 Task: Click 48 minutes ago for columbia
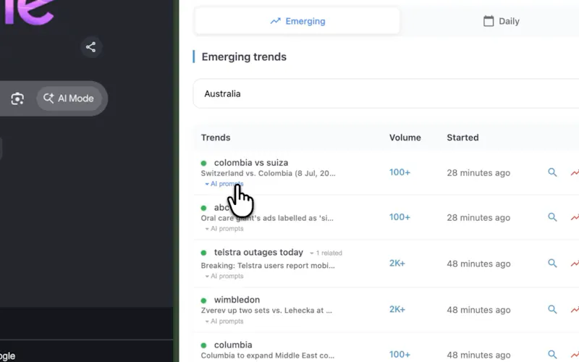click(x=478, y=355)
